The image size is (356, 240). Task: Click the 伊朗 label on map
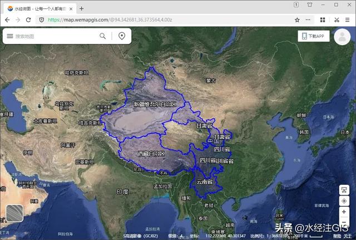pyautogui.click(x=28, y=153)
